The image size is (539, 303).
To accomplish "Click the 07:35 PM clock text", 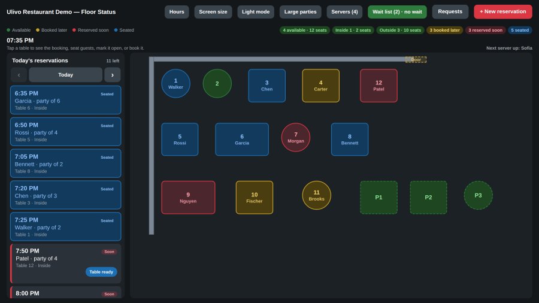I will tap(20, 41).
